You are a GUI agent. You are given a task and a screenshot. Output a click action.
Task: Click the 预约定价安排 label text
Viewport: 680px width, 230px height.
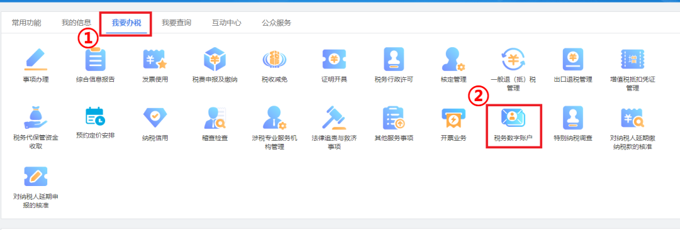[96, 135]
